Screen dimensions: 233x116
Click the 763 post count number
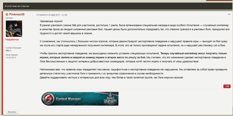point(7,51)
